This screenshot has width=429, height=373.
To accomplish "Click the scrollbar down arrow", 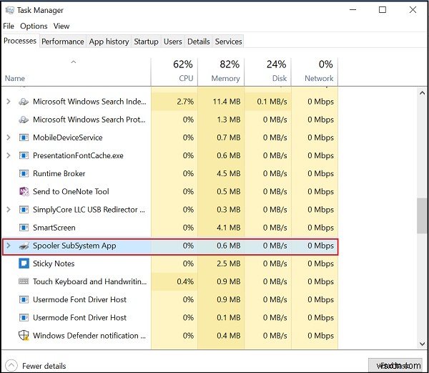I will pos(422,344).
